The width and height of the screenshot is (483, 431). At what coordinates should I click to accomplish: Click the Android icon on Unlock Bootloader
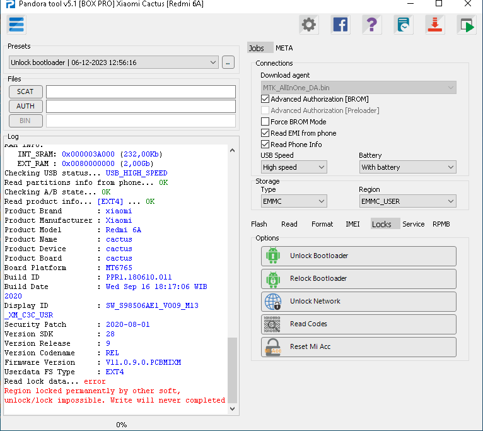pos(273,256)
